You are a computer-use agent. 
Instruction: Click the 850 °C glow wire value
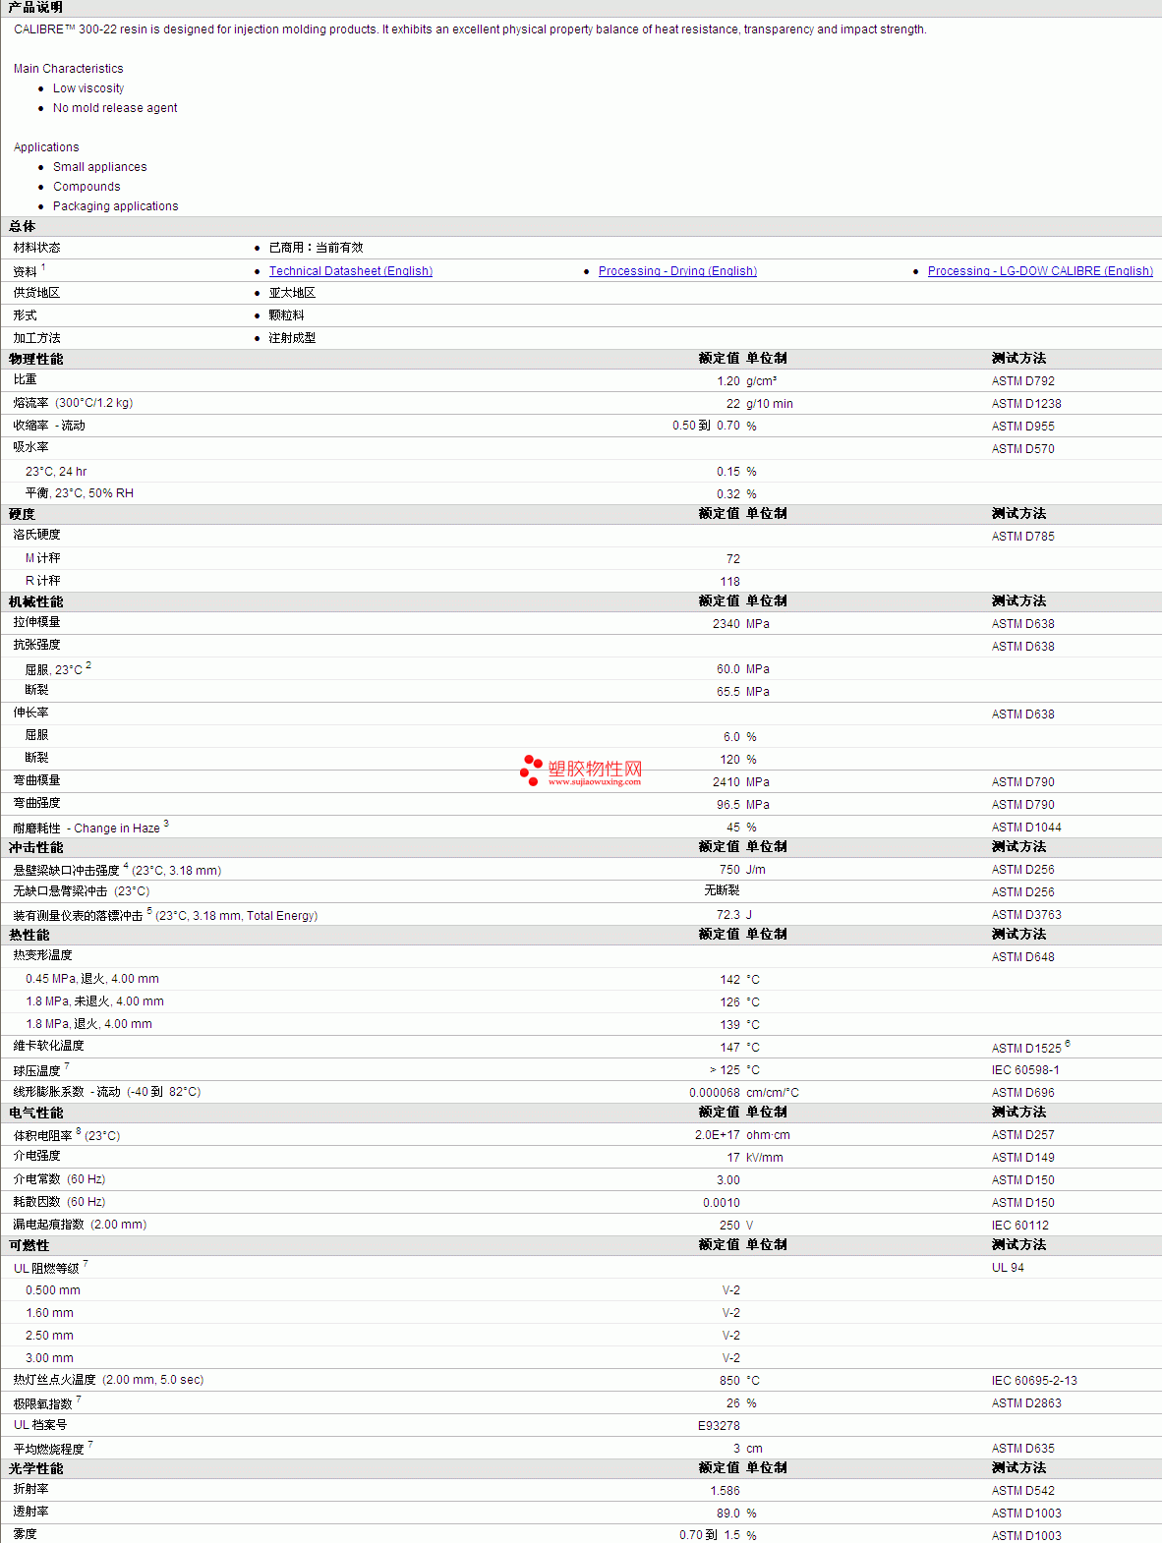739,1381
